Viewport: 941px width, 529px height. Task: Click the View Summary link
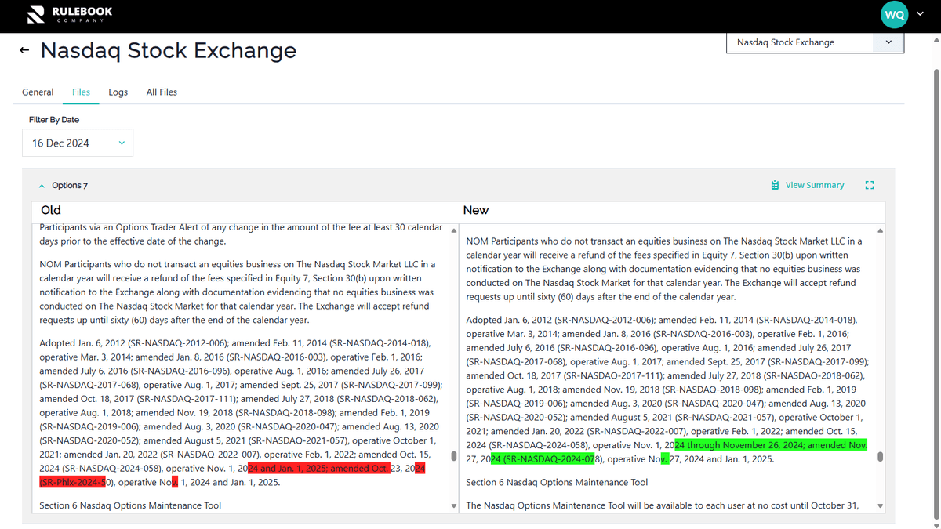coord(814,184)
